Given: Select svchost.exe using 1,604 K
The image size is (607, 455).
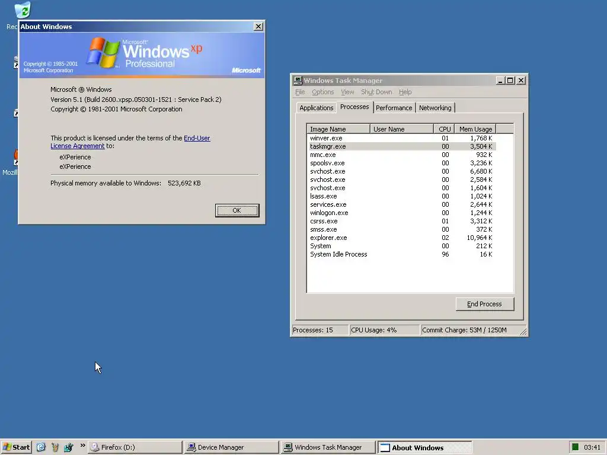Looking at the screenshot, I should [401, 188].
